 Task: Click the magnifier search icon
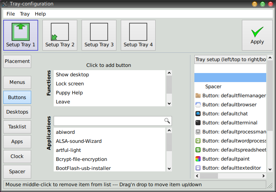pyautogui.click(x=167, y=121)
